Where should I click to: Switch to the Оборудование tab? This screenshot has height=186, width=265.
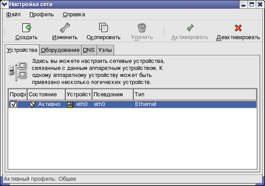pyautogui.click(x=60, y=50)
